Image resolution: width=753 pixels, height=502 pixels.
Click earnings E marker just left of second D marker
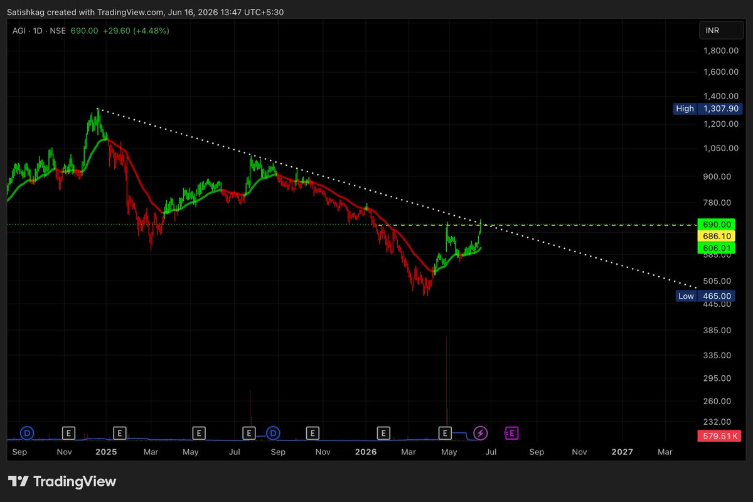249,432
